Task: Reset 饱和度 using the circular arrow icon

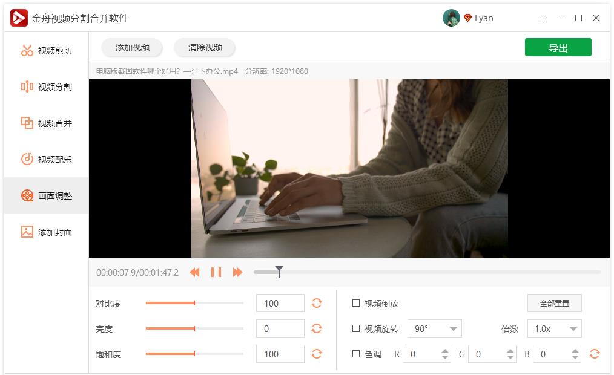Action: click(x=317, y=354)
